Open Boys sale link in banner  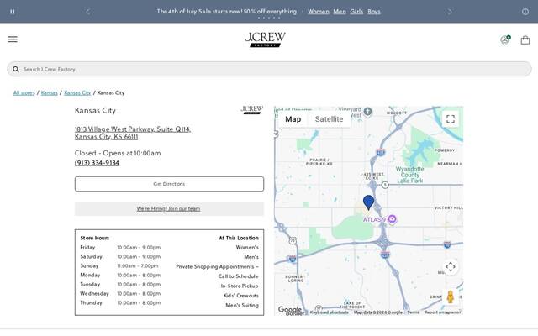(373, 12)
